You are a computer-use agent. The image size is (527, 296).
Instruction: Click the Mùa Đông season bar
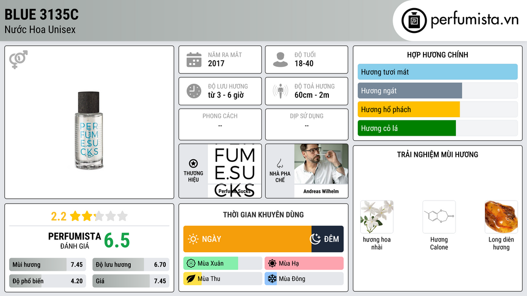pos(304,279)
